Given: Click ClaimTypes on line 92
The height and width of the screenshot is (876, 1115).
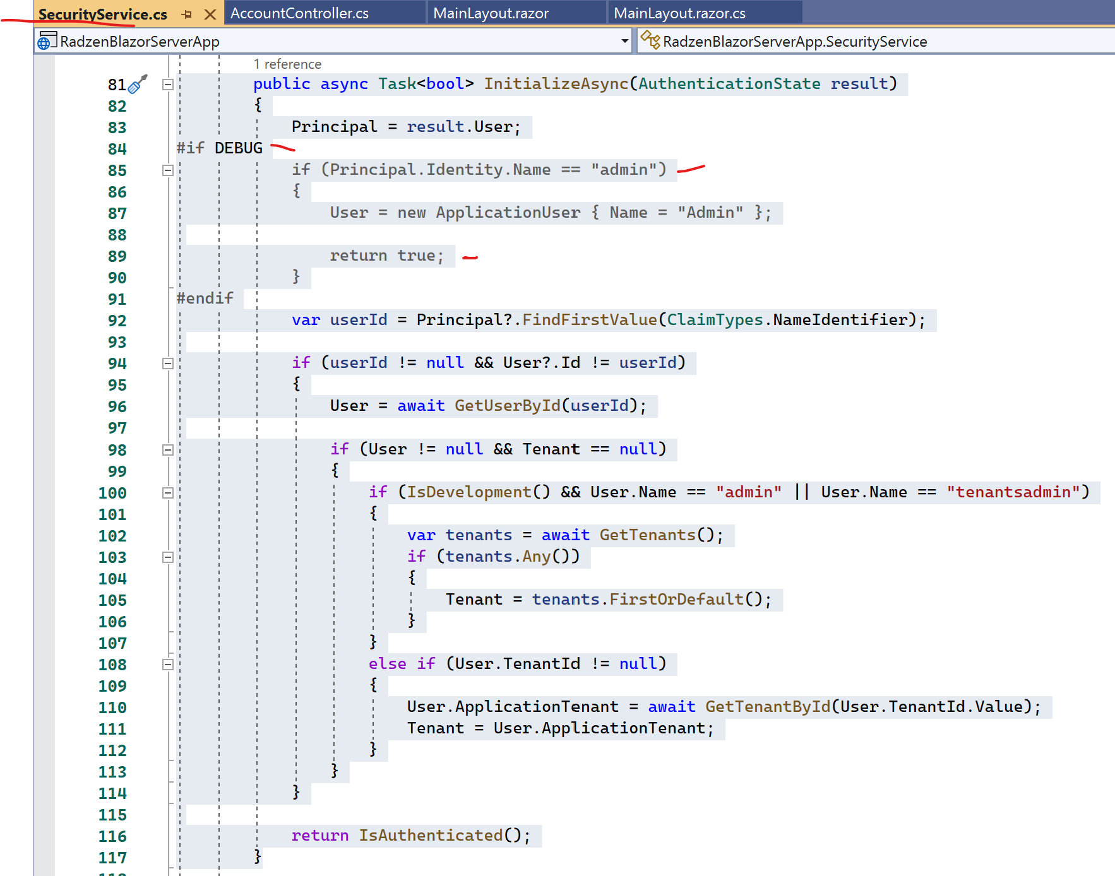Looking at the screenshot, I should click(715, 320).
